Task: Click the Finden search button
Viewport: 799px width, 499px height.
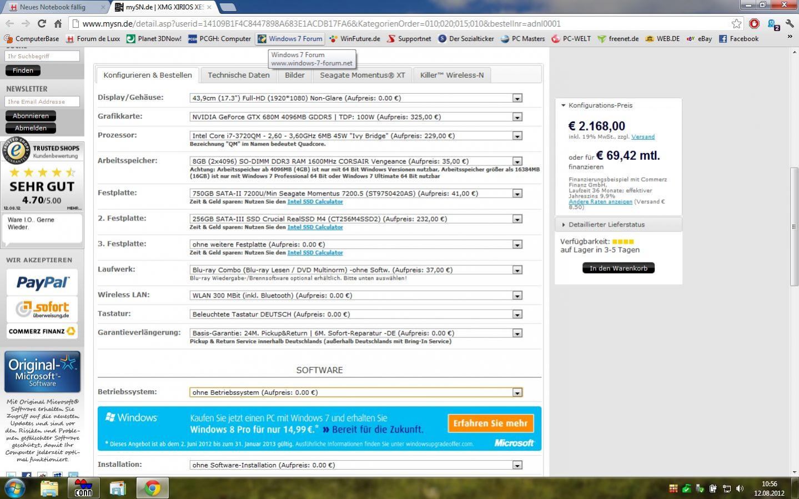Action: (23, 70)
